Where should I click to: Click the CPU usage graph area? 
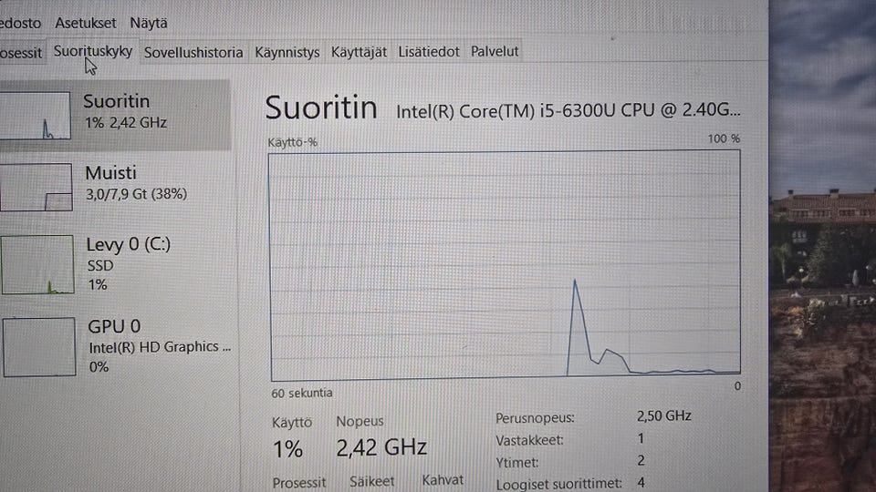505,265
